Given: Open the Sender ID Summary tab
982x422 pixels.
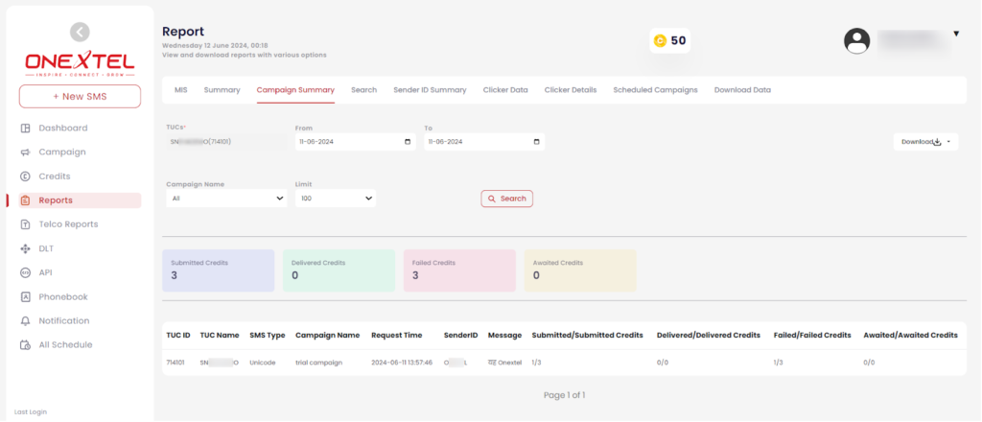Looking at the screenshot, I should [430, 90].
